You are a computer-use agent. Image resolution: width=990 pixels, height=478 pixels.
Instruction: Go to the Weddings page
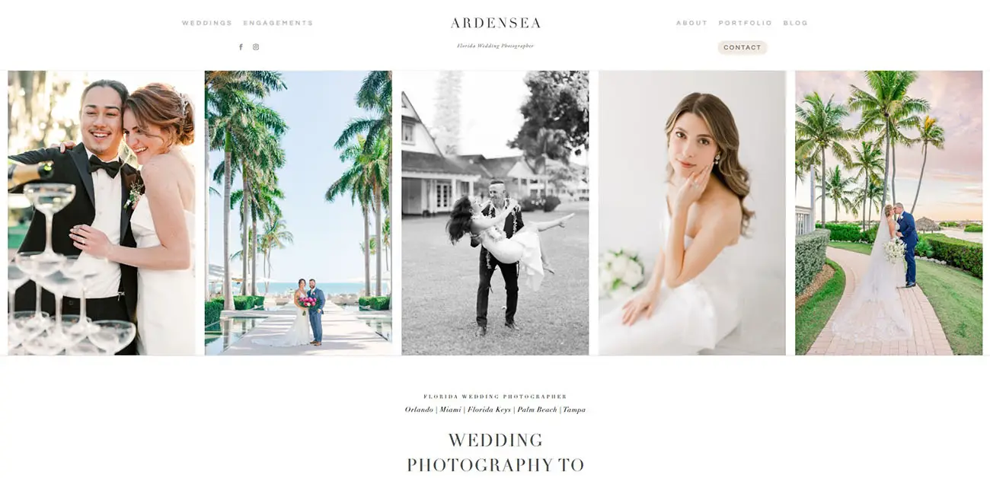pos(207,23)
